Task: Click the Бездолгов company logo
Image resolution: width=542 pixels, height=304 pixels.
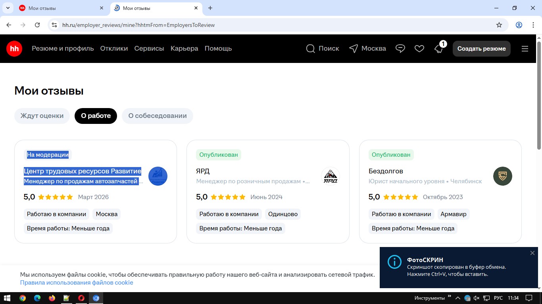Action: pyautogui.click(x=502, y=176)
